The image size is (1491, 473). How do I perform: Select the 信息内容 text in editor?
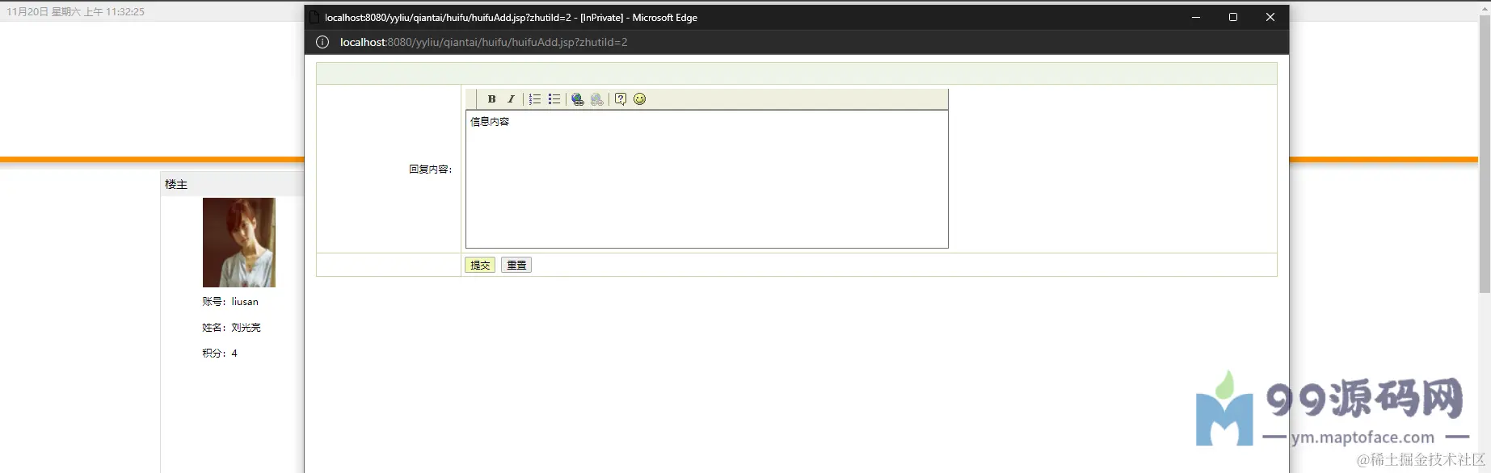(x=490, y=122)
